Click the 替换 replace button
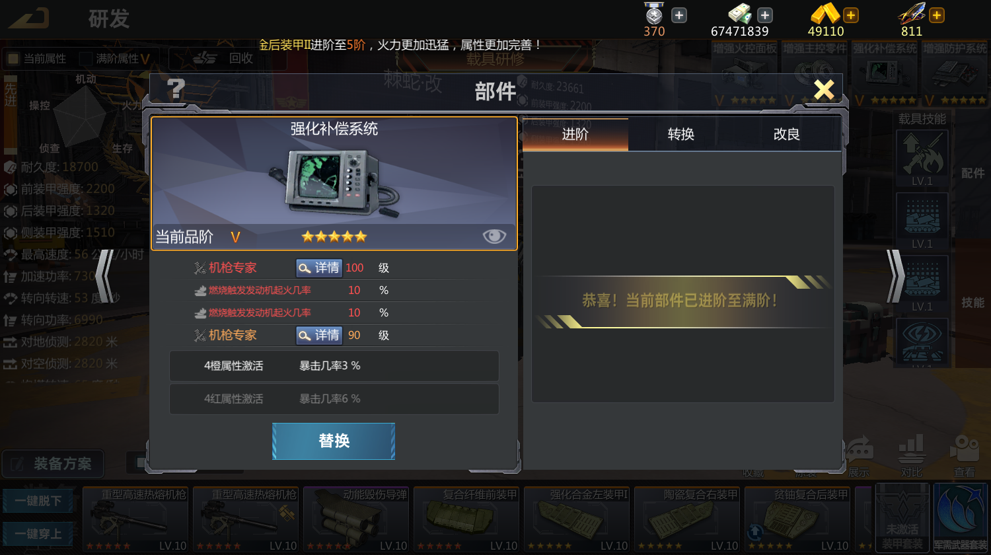 (334, 441)
